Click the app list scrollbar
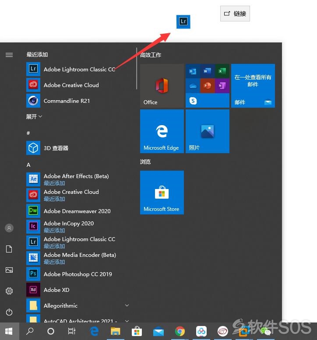The width and height of the screenshot is (317, 340). [137, 69]
